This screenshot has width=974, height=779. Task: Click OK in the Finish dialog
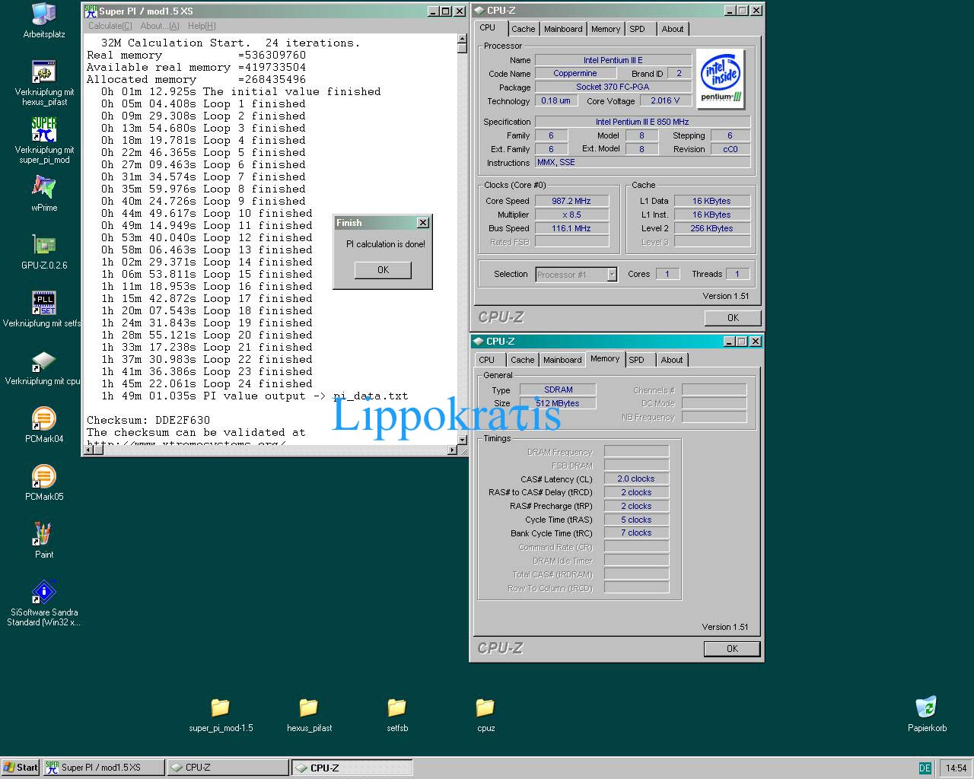click(383, 269)
